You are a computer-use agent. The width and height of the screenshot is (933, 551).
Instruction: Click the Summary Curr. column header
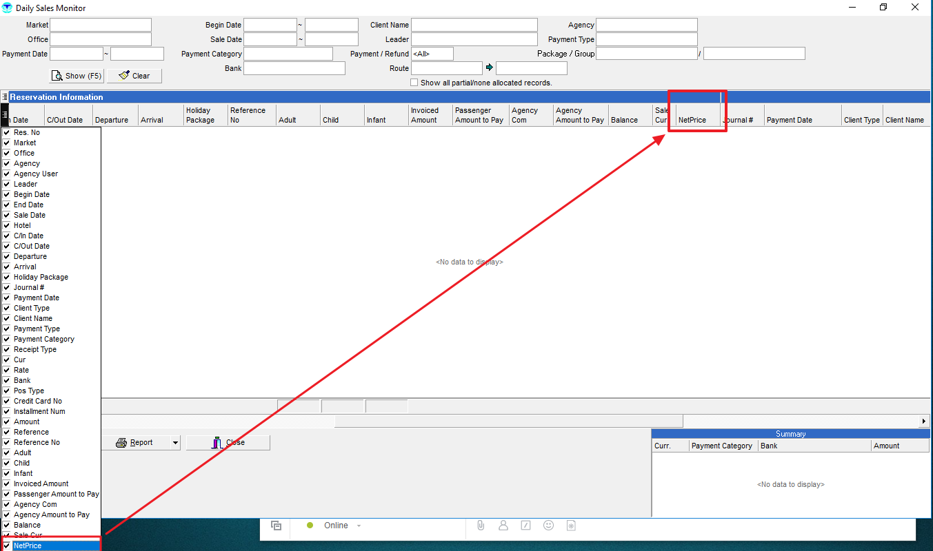670,446
